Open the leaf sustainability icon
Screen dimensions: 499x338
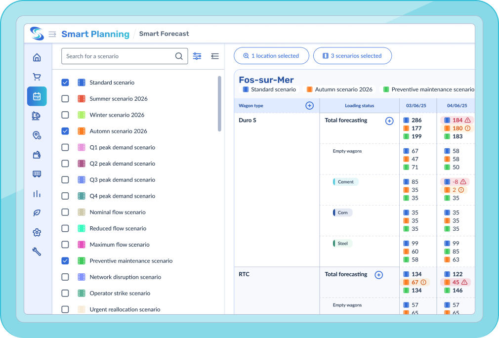click(37, 213)
